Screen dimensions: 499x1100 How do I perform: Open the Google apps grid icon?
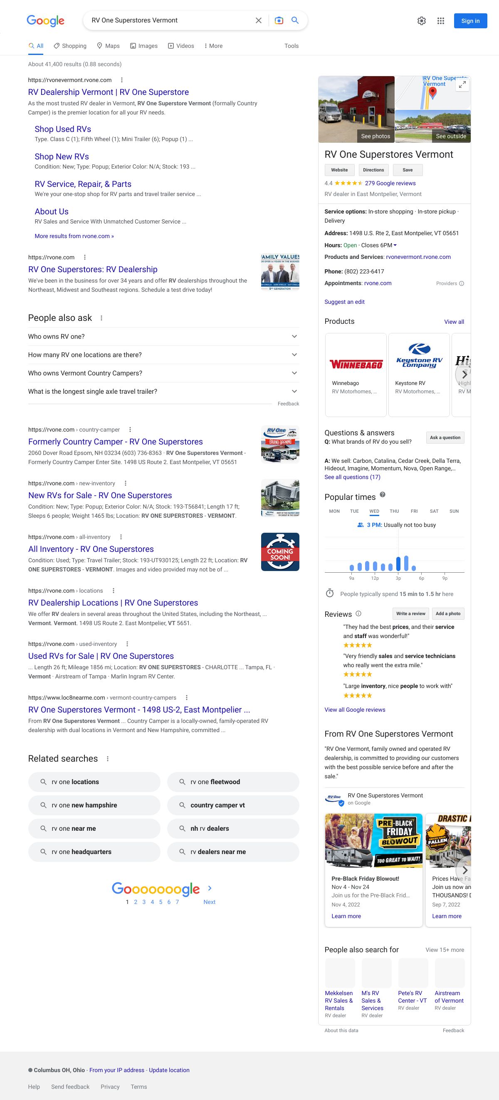click(440, 21)
